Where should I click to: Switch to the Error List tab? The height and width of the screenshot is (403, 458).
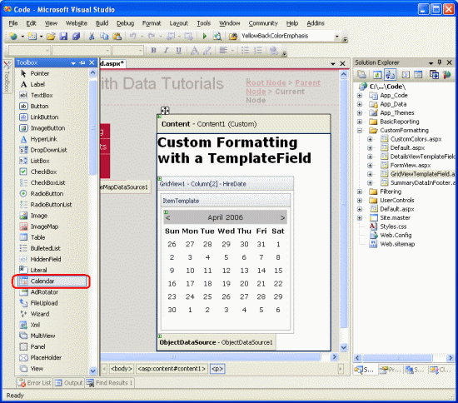tap(34, 382)
